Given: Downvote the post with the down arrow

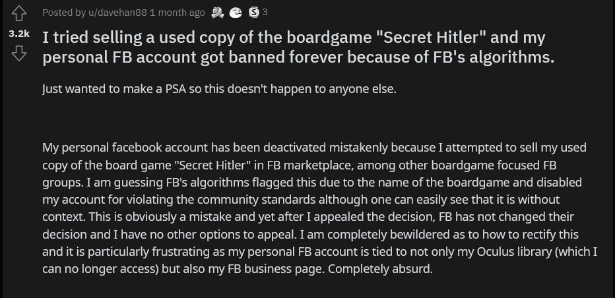Looking at the screenshot, I should click(x=19, y=53).
